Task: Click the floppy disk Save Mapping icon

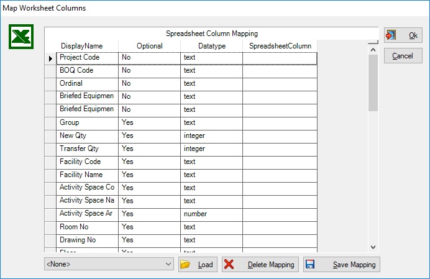Action: (310, 265)
